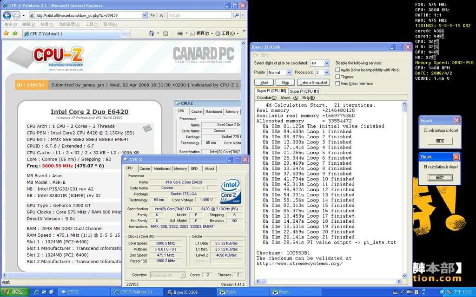This screenshot has height=297, width=476.
Task: Toggle the Themes checkbox in Hyper PI
Action: [337, 77]
